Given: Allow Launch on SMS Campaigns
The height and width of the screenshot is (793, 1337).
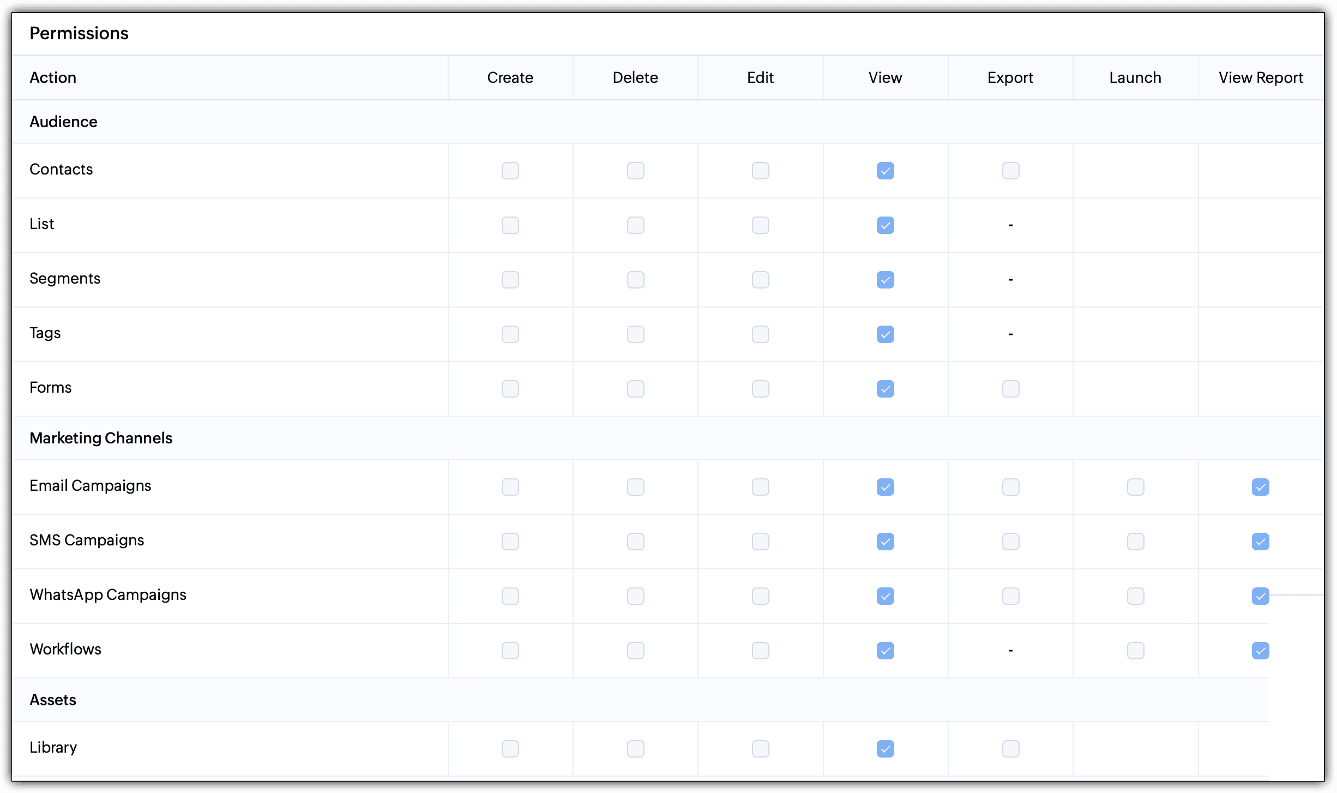Looking at the screenshot, I should [1135, 542].
